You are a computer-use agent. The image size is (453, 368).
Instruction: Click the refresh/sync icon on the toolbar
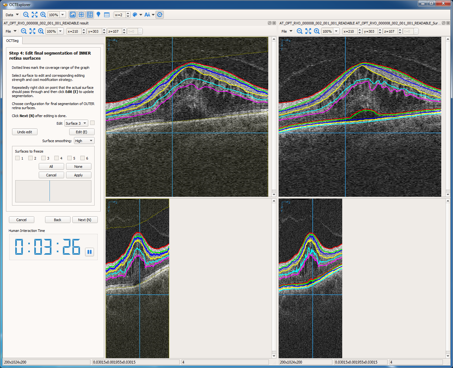click(160, 15)
